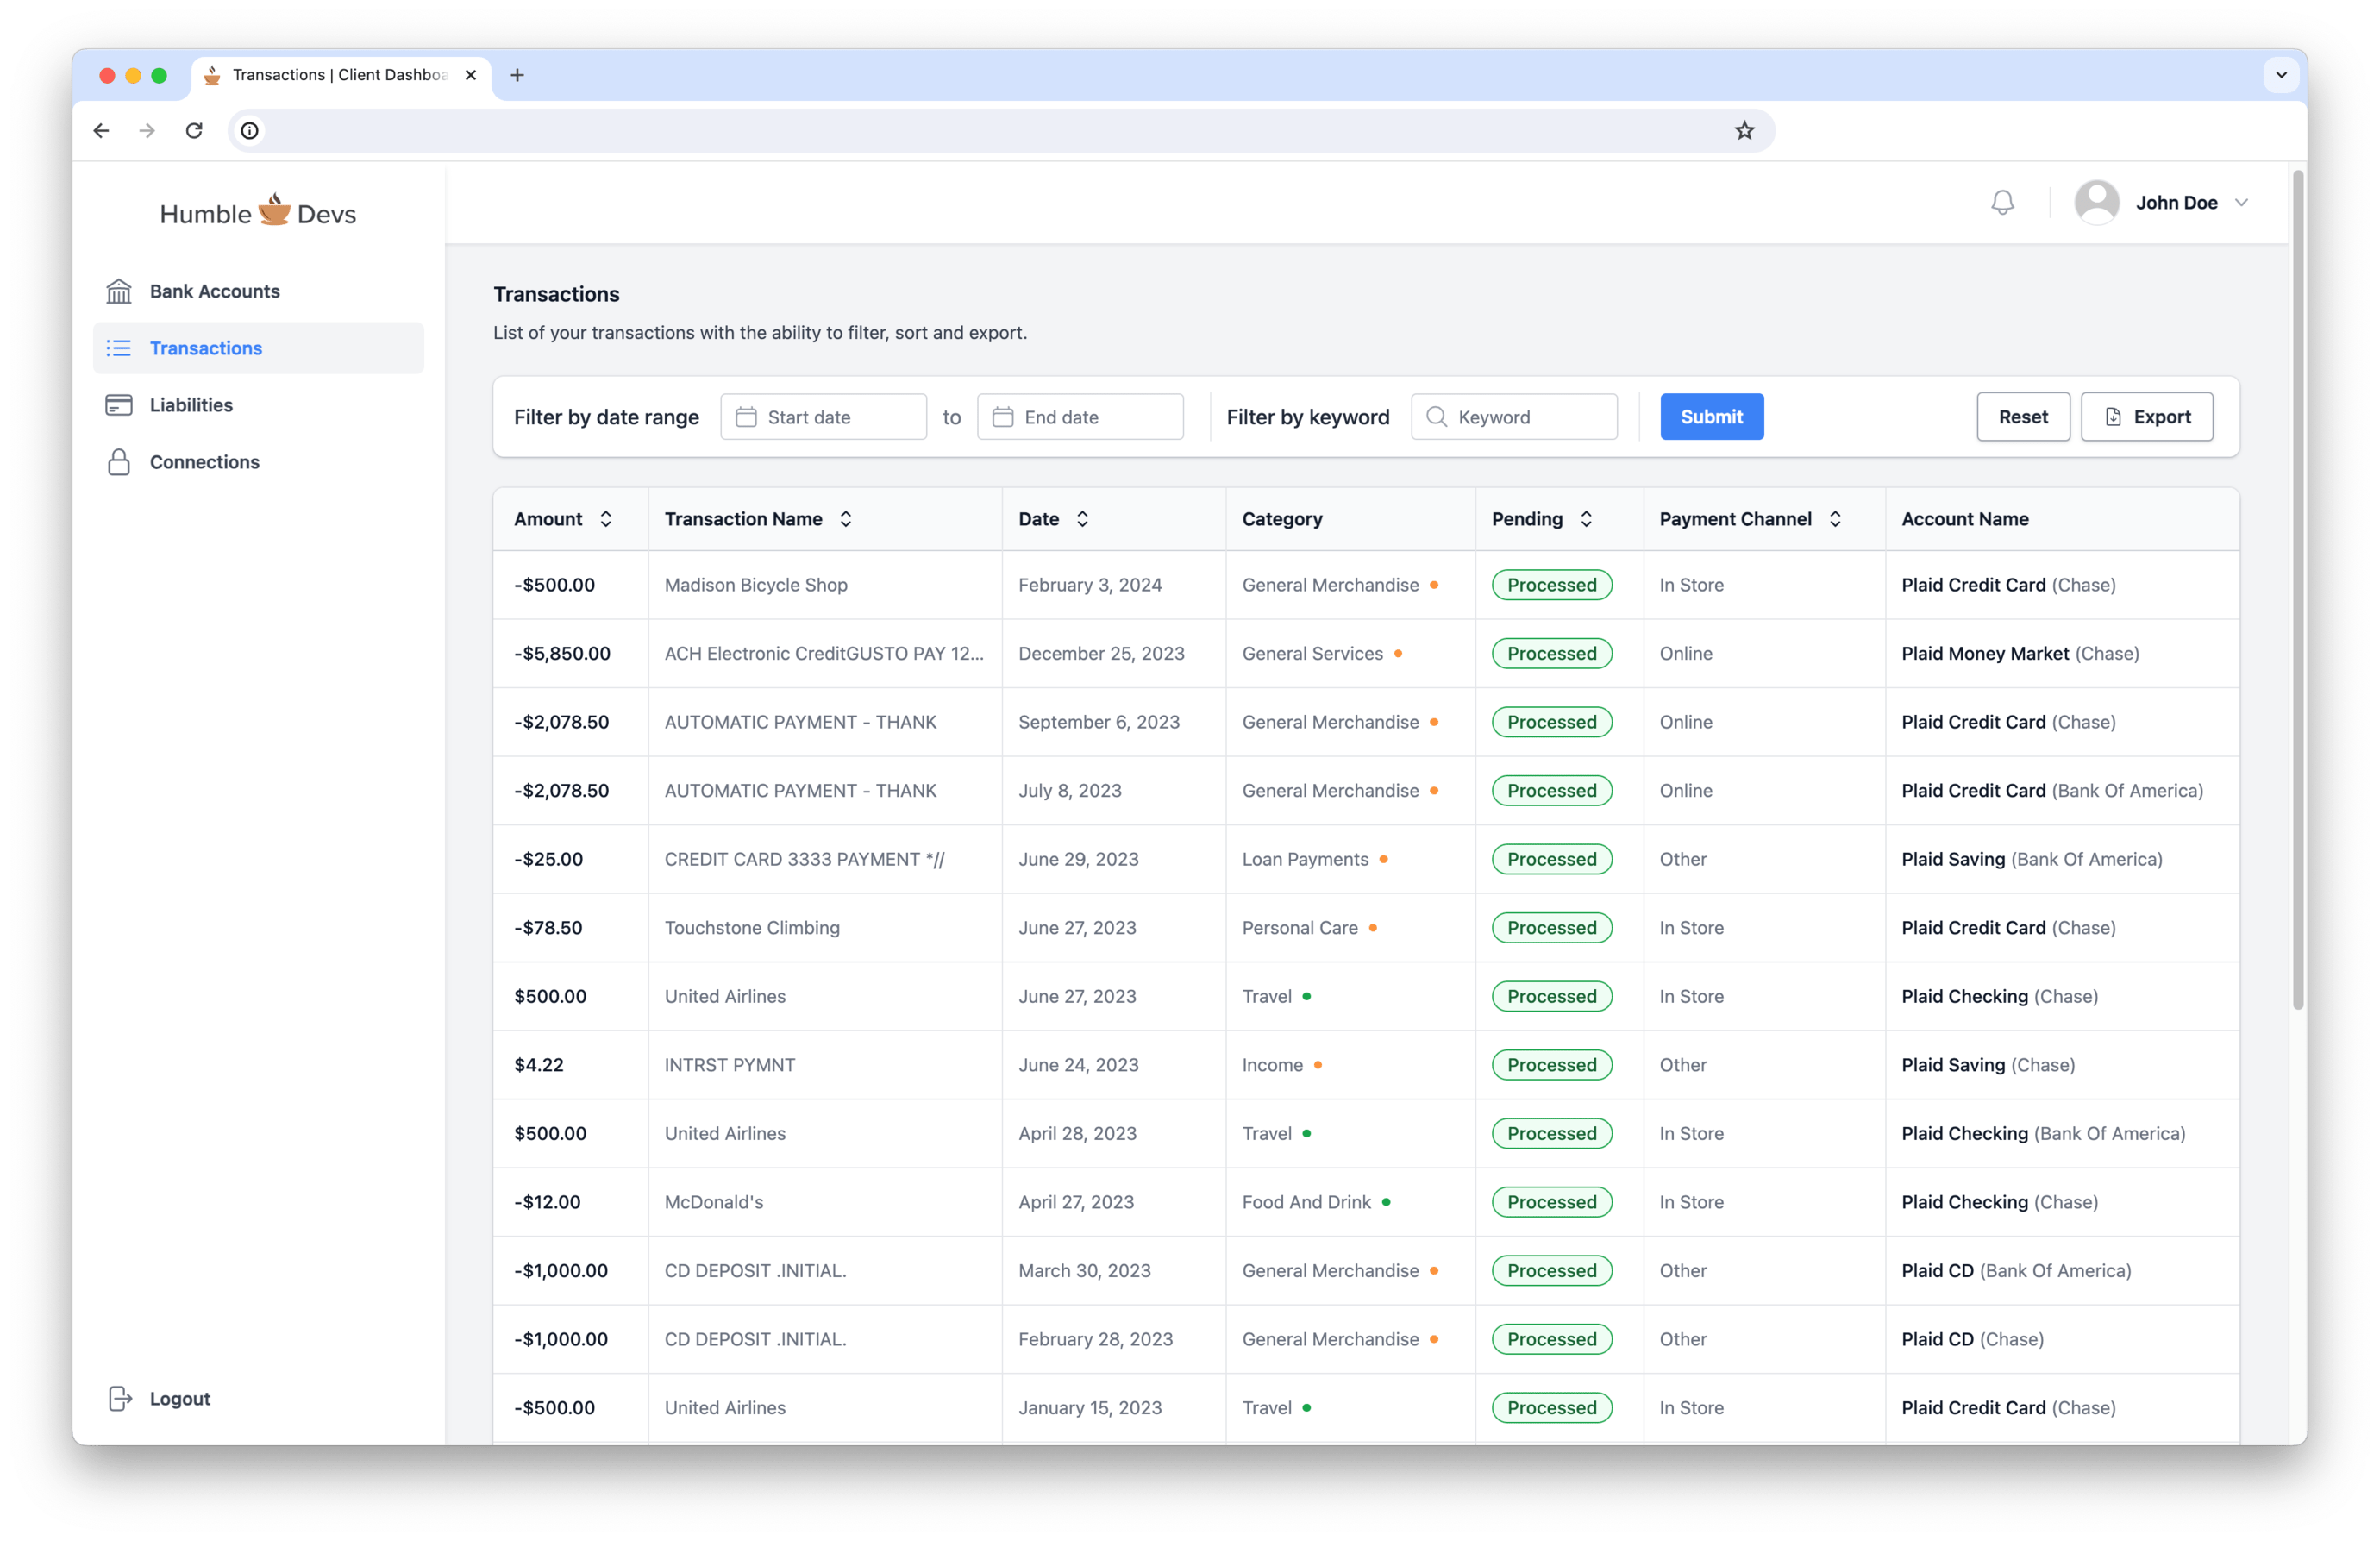Sort by Pending column arrows
This screenshot has height=1541, width=2380.
1586,519
